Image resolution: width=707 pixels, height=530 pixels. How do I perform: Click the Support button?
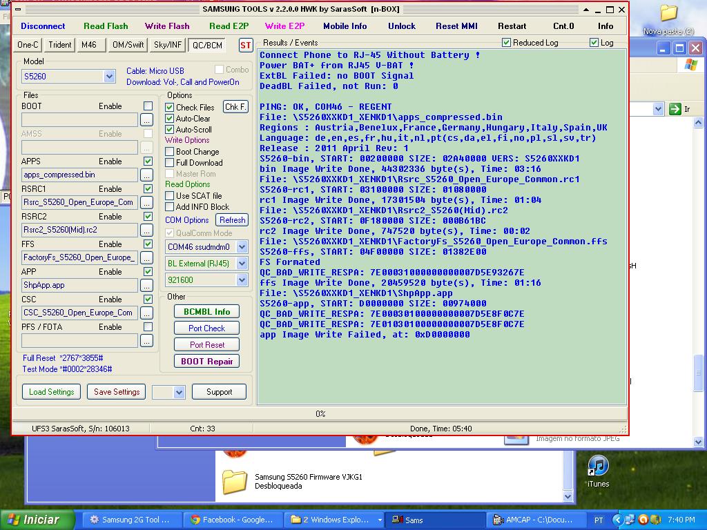click(219, 392)
